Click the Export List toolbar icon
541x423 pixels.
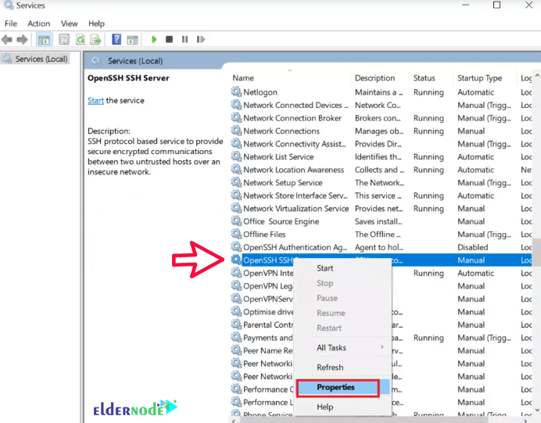point(95,40)
